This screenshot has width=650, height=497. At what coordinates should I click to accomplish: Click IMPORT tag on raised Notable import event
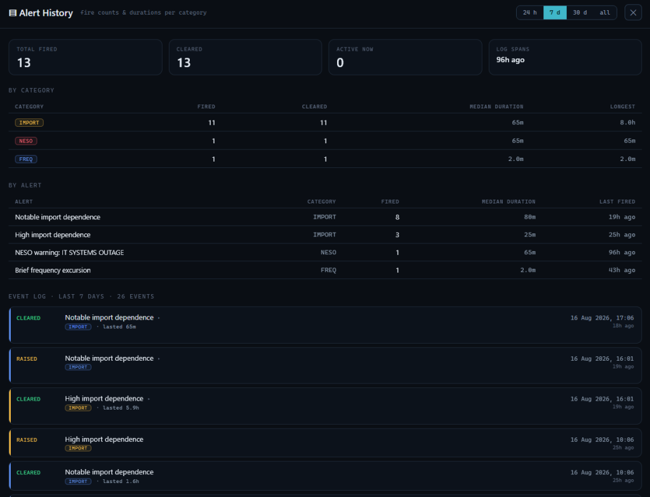[78, 367]
